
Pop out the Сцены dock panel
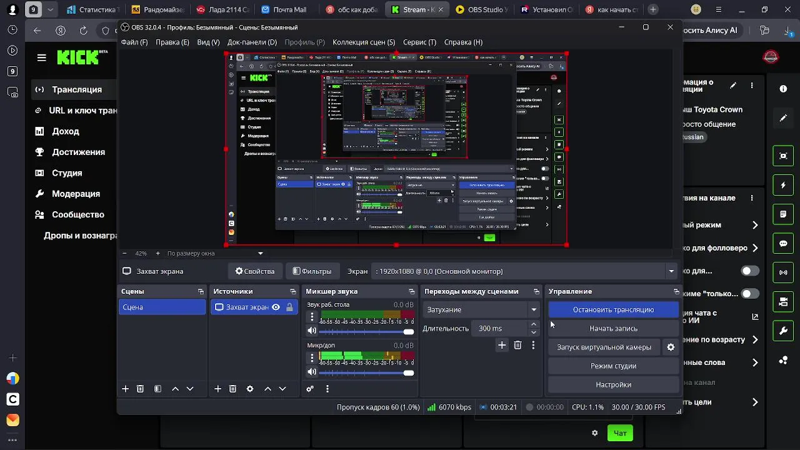tap(201, 291)
